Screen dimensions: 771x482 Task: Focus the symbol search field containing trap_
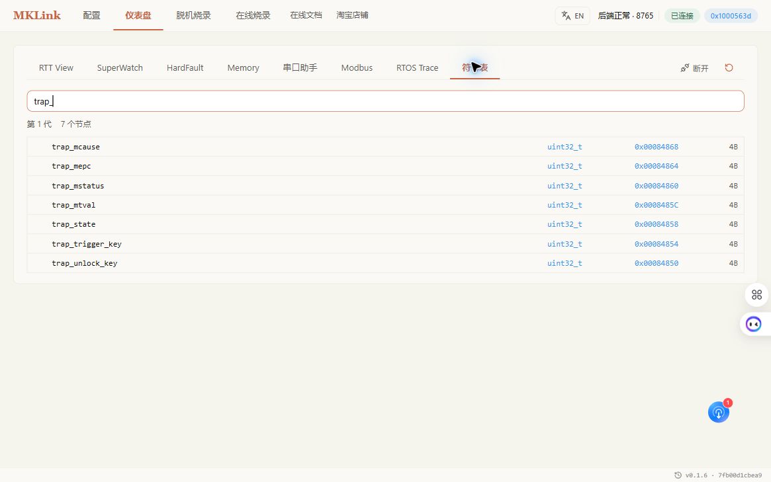(385, 101)
